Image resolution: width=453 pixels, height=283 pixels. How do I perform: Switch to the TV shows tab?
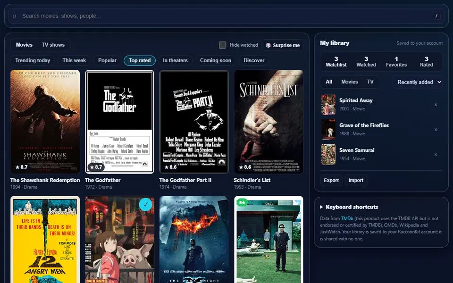[53, 45]
